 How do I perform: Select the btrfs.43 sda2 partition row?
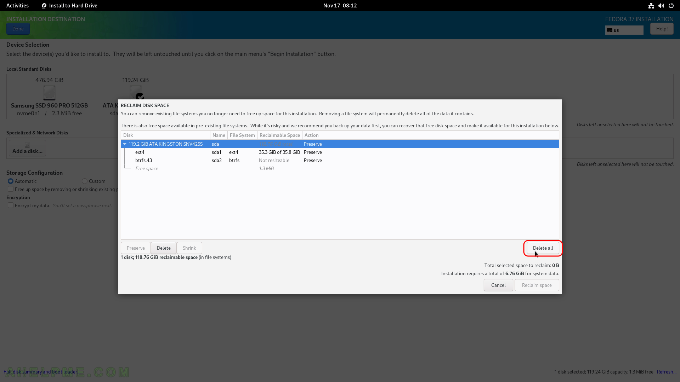[x=340, y=160]
